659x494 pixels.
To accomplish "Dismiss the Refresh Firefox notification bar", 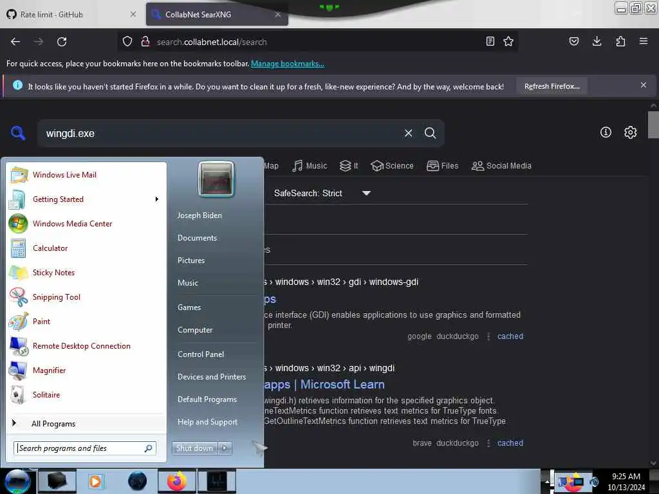I will click(644, 86).
